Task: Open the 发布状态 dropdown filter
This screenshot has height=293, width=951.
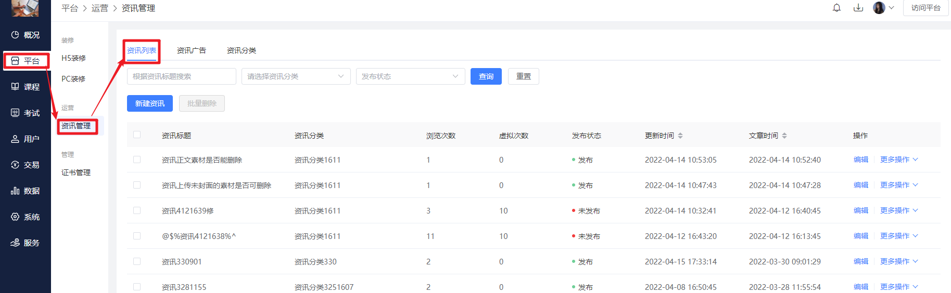Action: click(x=410, y=76)
